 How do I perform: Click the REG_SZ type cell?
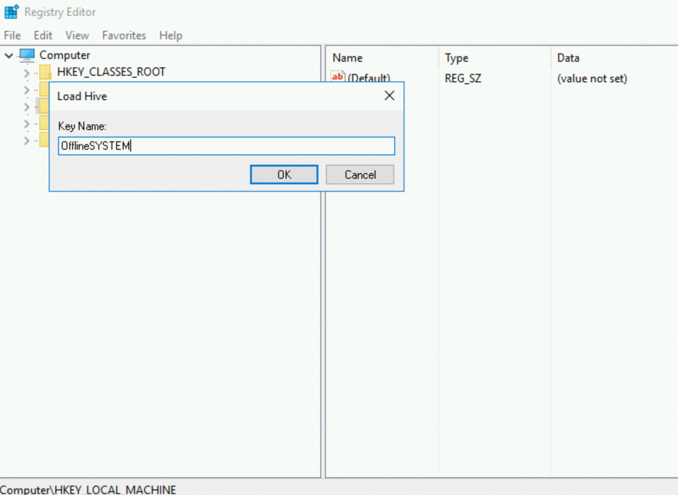[463, 79]
